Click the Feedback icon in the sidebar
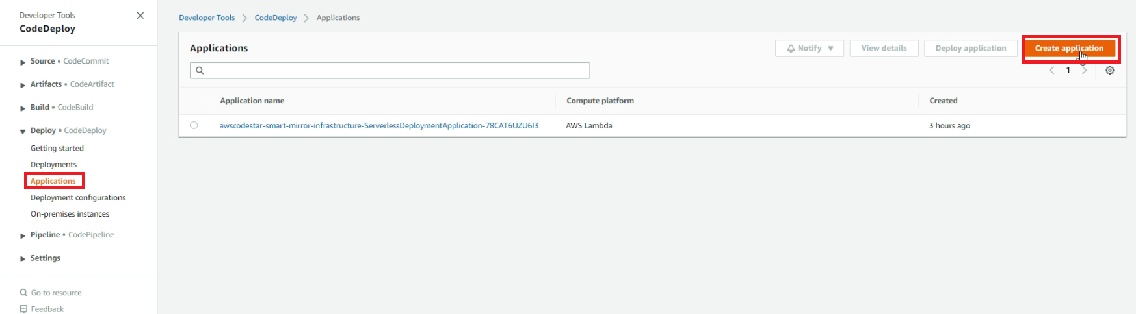The height and width of the screenshot is (314, 1136). pyautogui.click(x=24, y=309)
